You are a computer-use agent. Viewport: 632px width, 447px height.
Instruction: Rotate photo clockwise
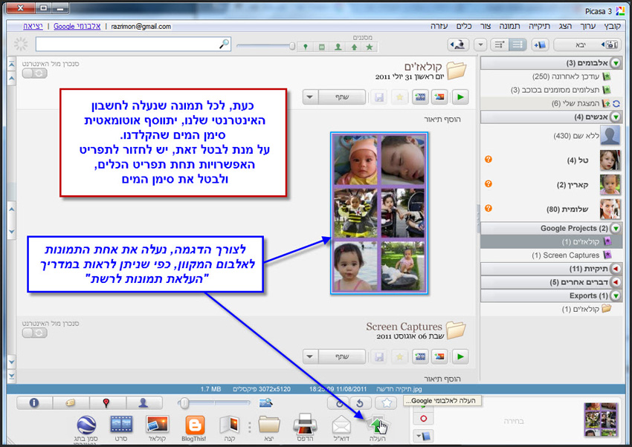pos(338,402)
